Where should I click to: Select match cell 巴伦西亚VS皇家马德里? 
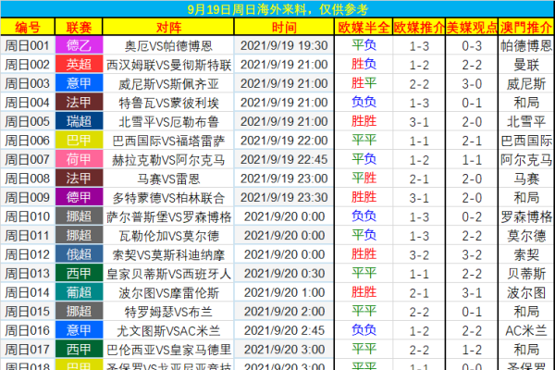168,350
